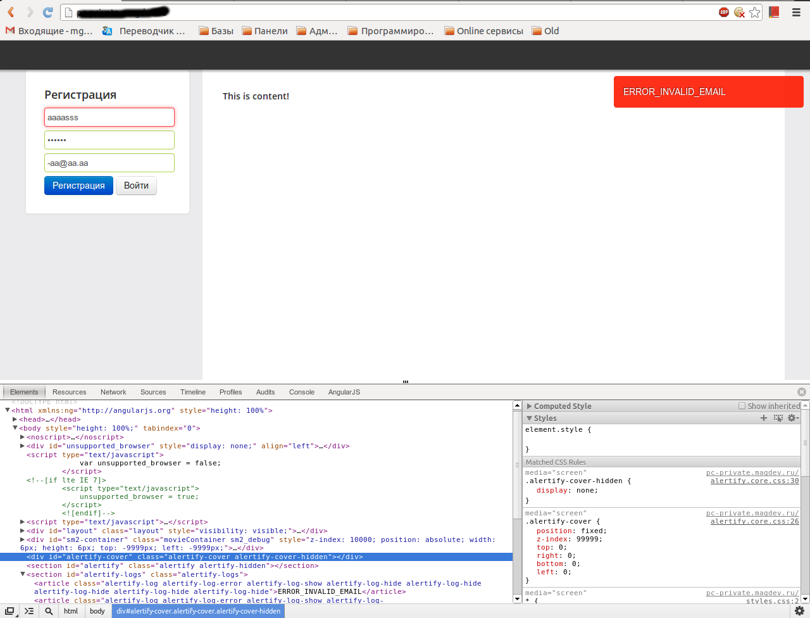Open the Old bookmarks folder
Viewport: 810px width, 618px height.
545,30
